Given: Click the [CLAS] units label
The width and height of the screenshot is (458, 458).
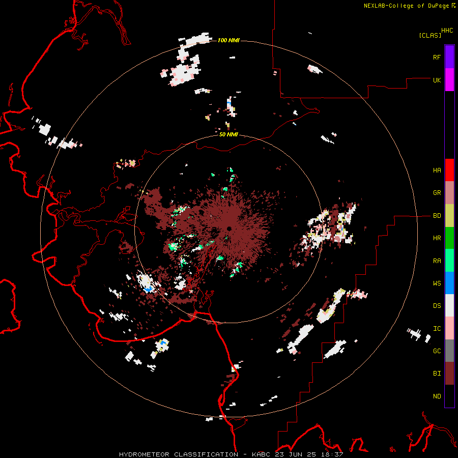Looking at the screenshot, I should [x=430, y=35].
